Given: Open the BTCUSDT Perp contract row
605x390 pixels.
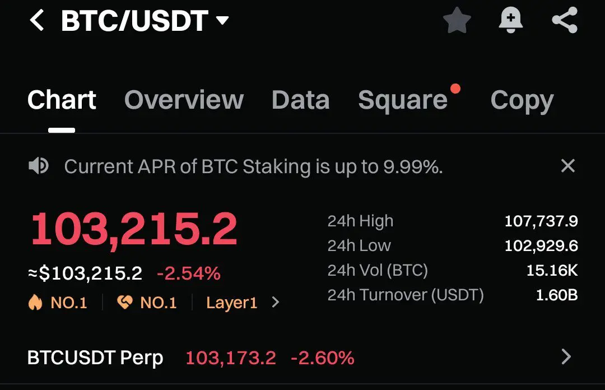Looking at the screenshot, I should 299,357.
